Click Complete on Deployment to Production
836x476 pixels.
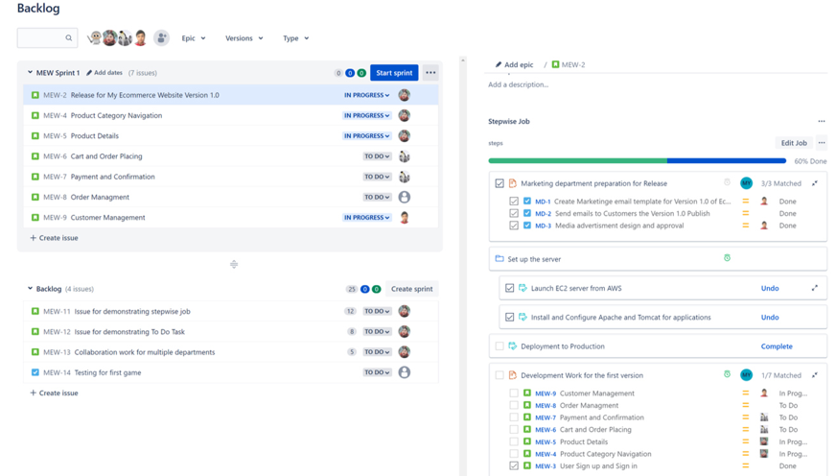(776, 346)
